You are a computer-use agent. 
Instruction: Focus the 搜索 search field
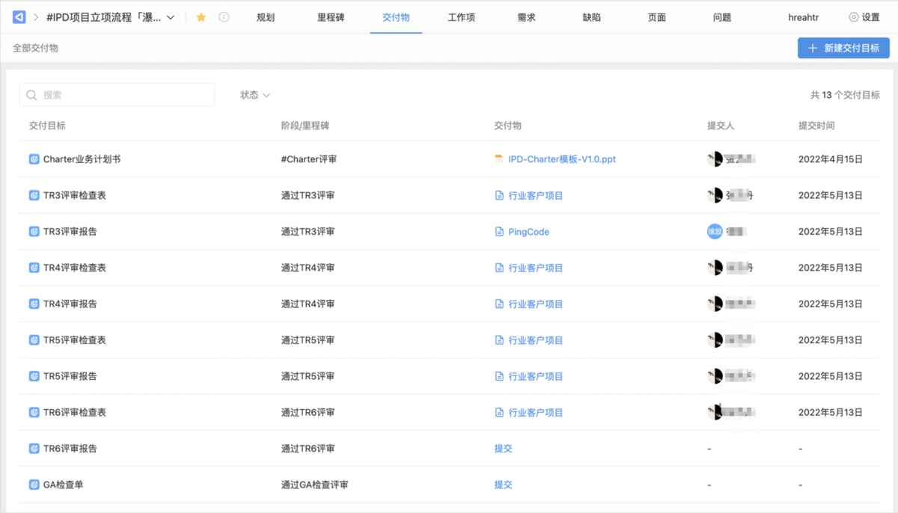point(117,95)
